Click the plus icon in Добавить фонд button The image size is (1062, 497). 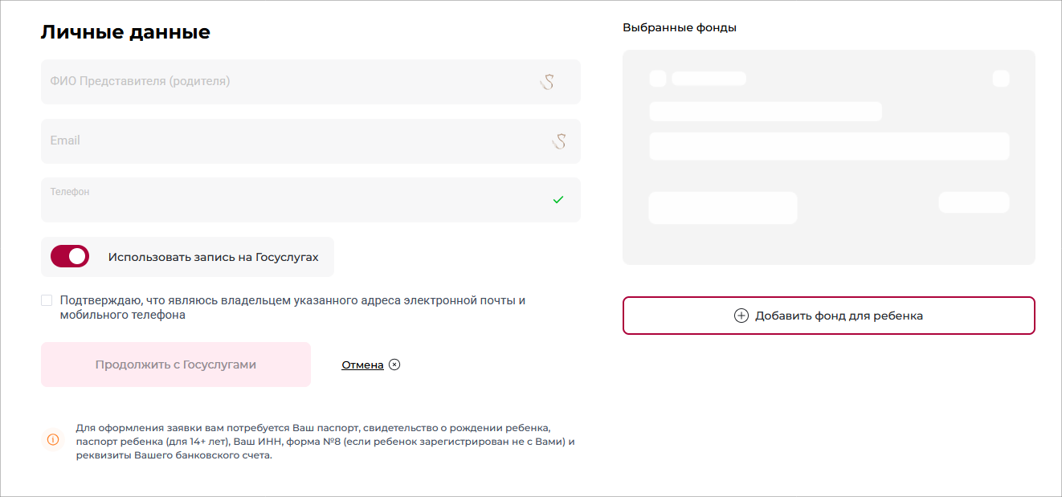coord(741,316)
